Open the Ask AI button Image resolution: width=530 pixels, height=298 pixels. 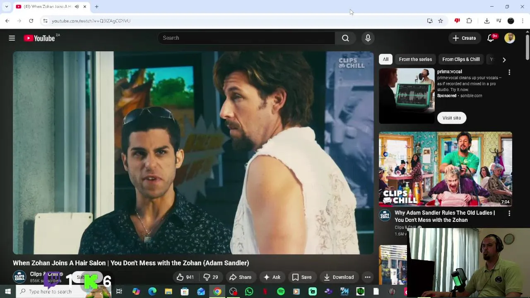click(272, 277)
